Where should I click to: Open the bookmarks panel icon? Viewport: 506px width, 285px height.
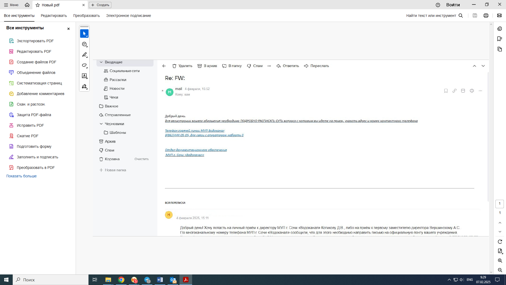(500, 39)
